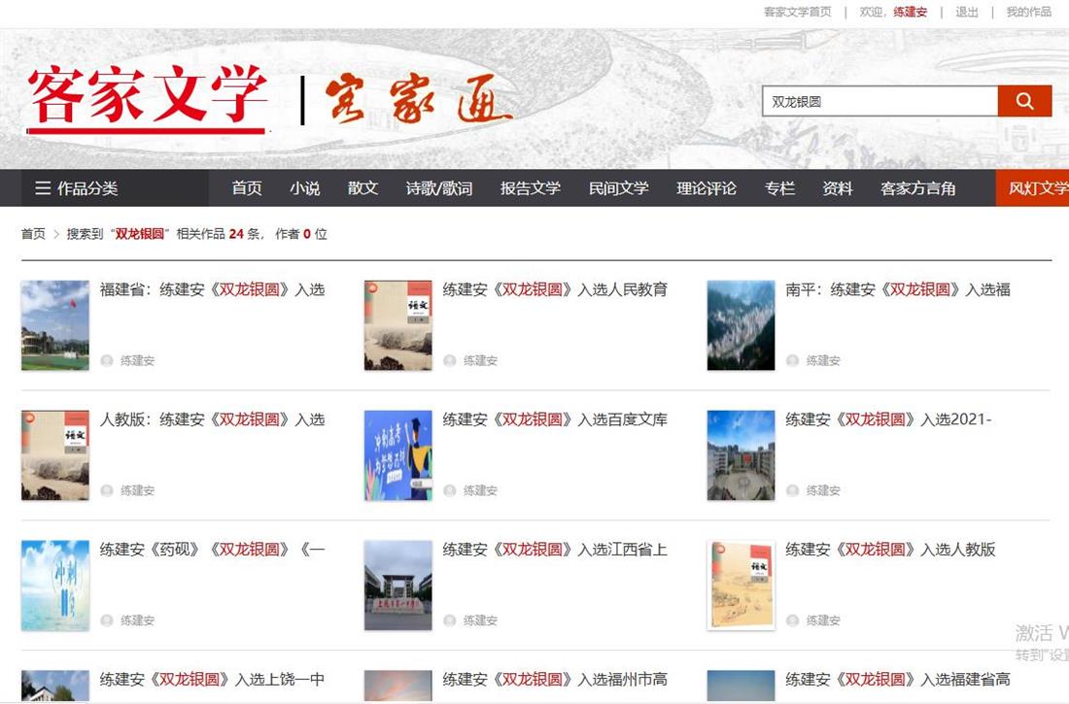Click author name 练建安 under 入选百度文库 article
1069x704 pixels.
pos(481,490)
